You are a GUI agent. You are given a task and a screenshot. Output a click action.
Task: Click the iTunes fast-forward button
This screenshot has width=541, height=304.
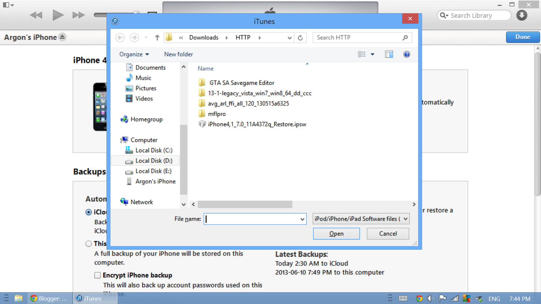pyautogui.click(x=78, y=15)
